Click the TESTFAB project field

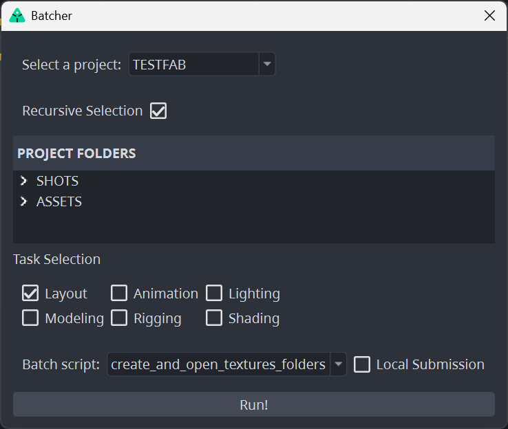pos(193,65)
